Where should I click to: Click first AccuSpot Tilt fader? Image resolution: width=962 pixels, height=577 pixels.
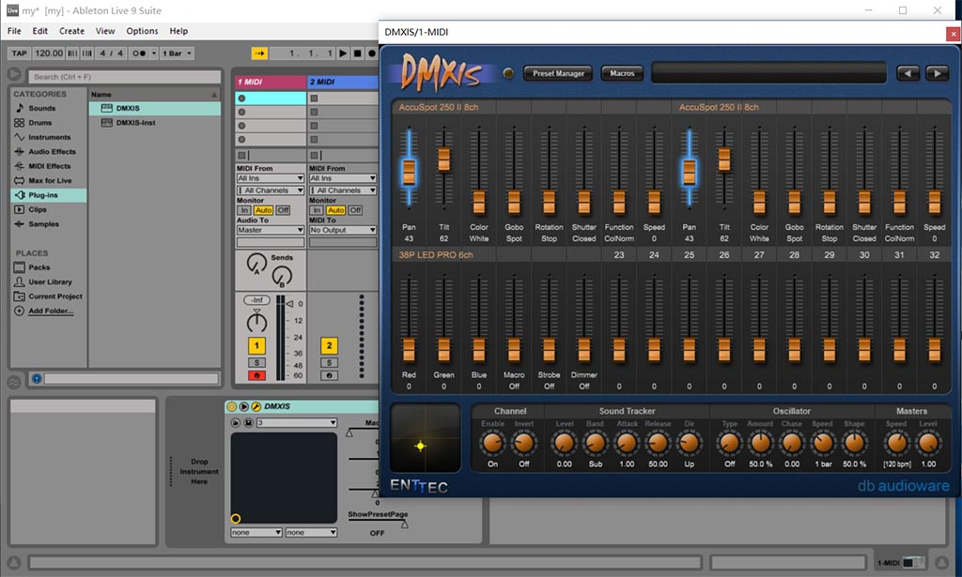[x=443, y=159]
